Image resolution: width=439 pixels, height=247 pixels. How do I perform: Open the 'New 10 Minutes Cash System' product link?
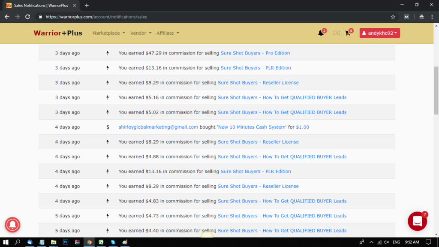pos(252,127)
